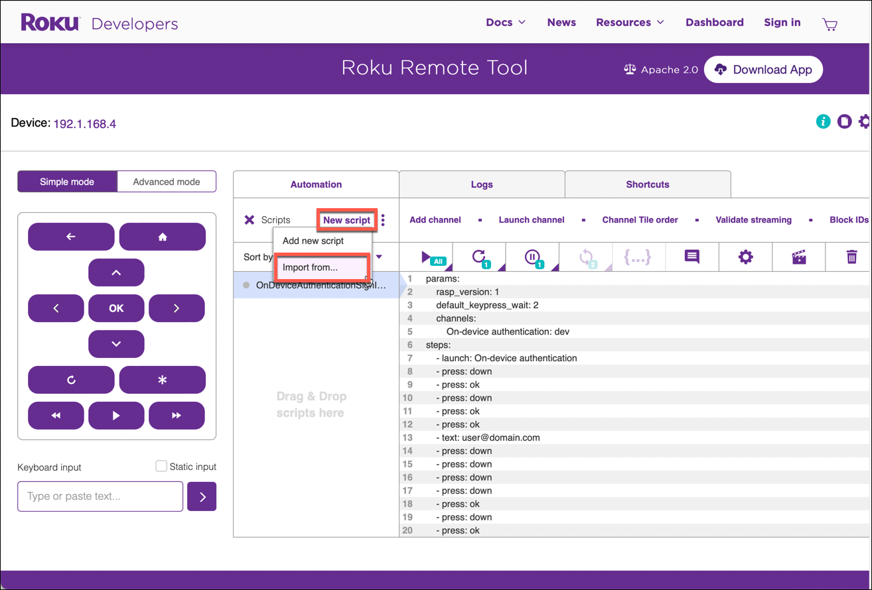The image size is (872, 590).
Task: Expand the Resources menu
Action: (629, 22)
